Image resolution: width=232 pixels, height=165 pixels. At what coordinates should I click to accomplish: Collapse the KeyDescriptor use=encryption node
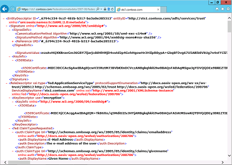(9, 98)
